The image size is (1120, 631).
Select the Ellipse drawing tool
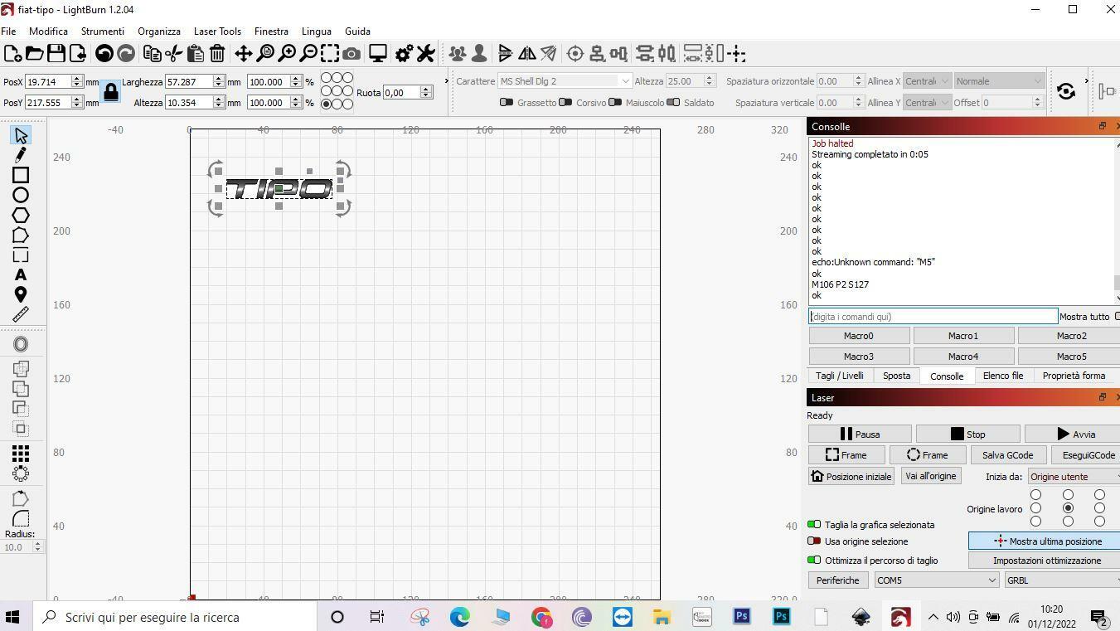coord(21,195)
